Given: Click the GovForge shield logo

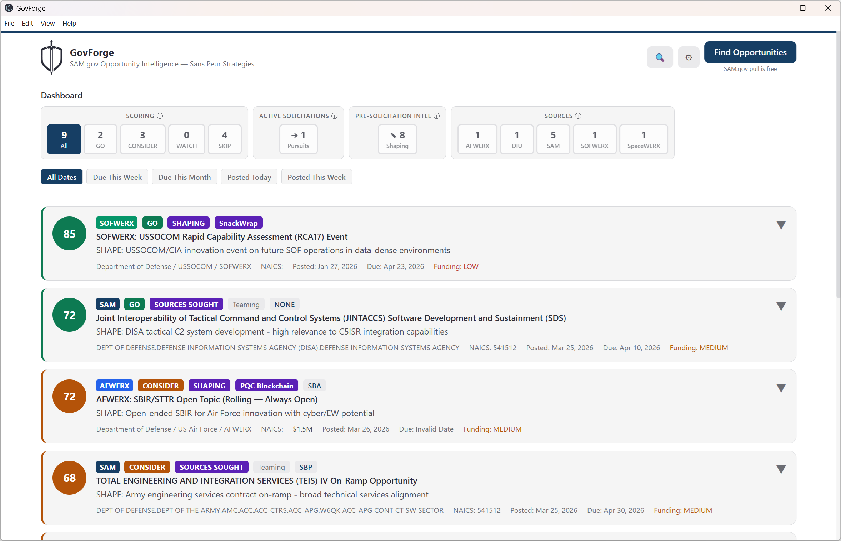Looking at the screenshot, I should pyautogui.click(x=52, y=57).
